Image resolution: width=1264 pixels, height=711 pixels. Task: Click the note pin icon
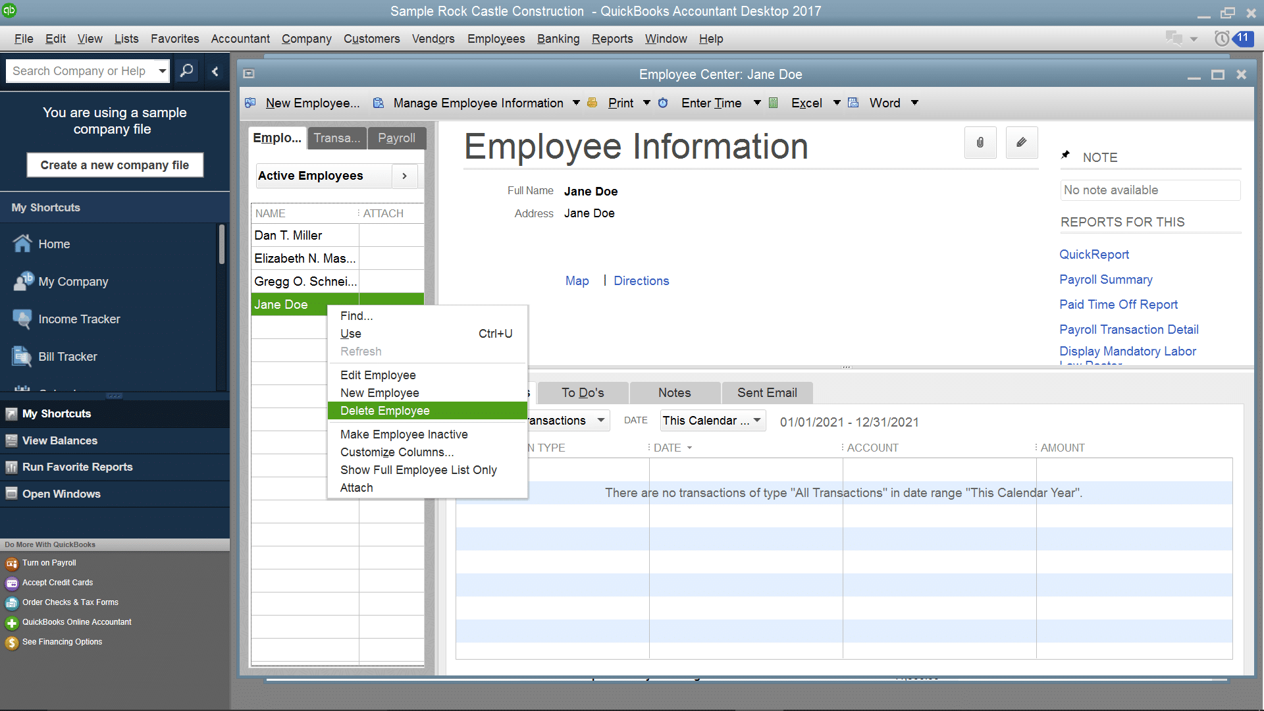(1065, 155)
